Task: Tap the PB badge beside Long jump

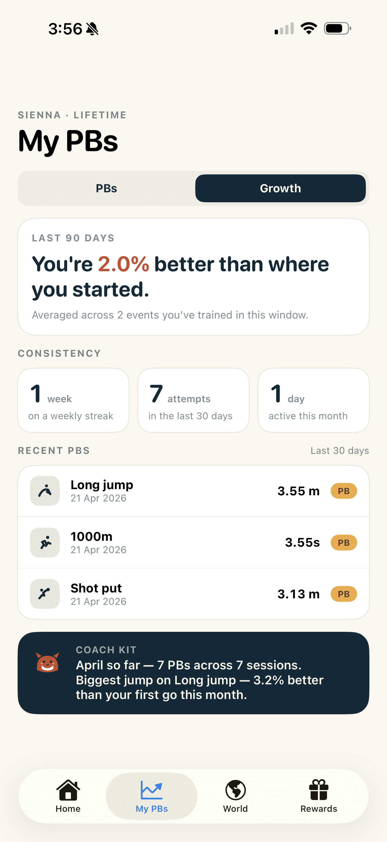Action: coord(343,491)
